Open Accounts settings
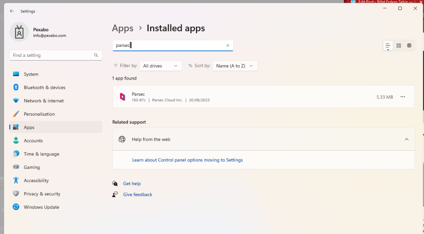 (56, 140)
